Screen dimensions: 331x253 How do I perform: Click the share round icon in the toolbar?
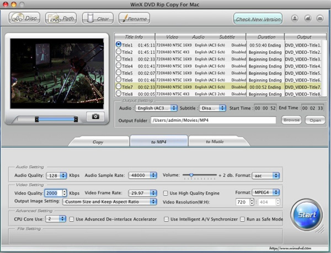click(x=308, y=18)
